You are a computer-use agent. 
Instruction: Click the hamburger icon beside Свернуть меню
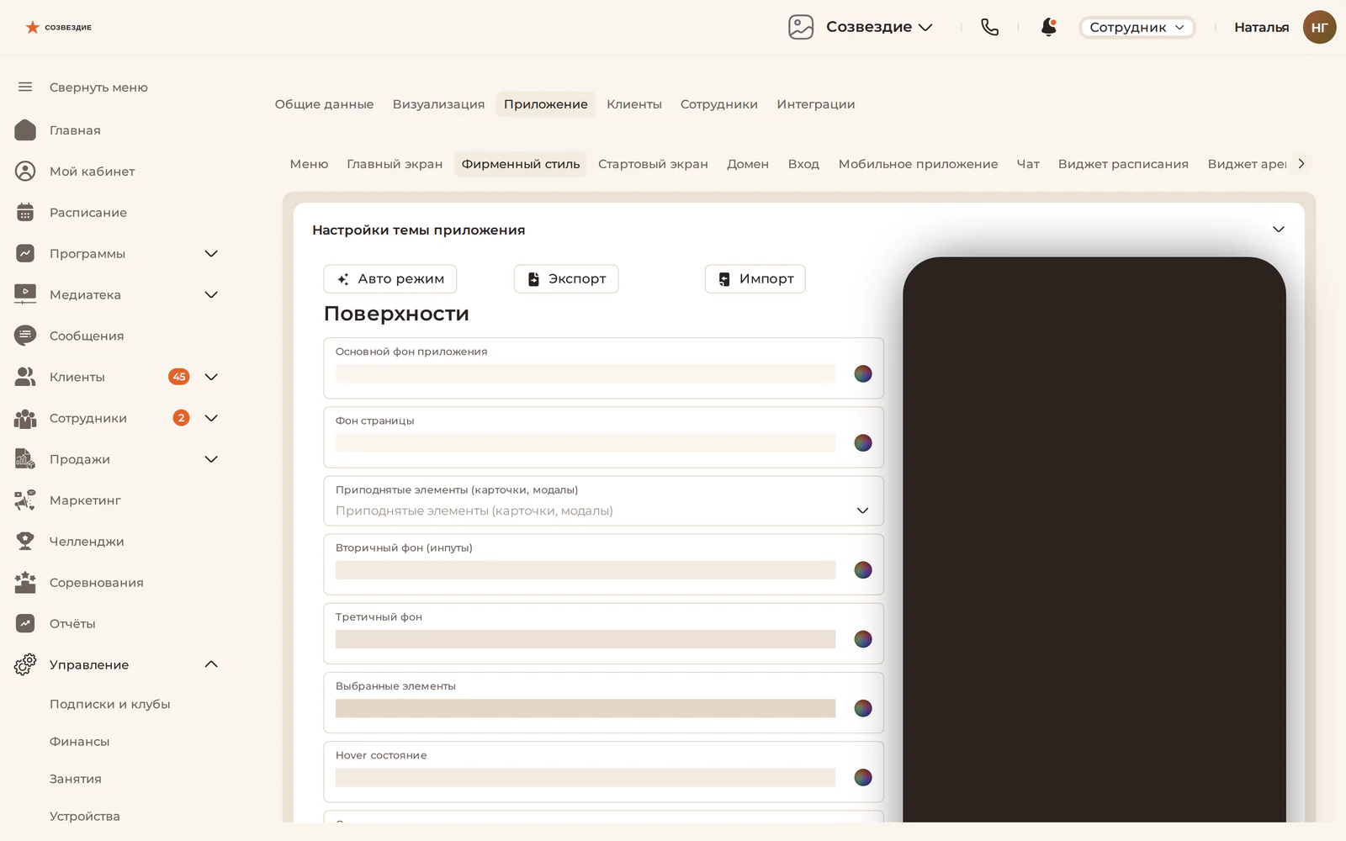pyautogui.click(x=25, y=87)
